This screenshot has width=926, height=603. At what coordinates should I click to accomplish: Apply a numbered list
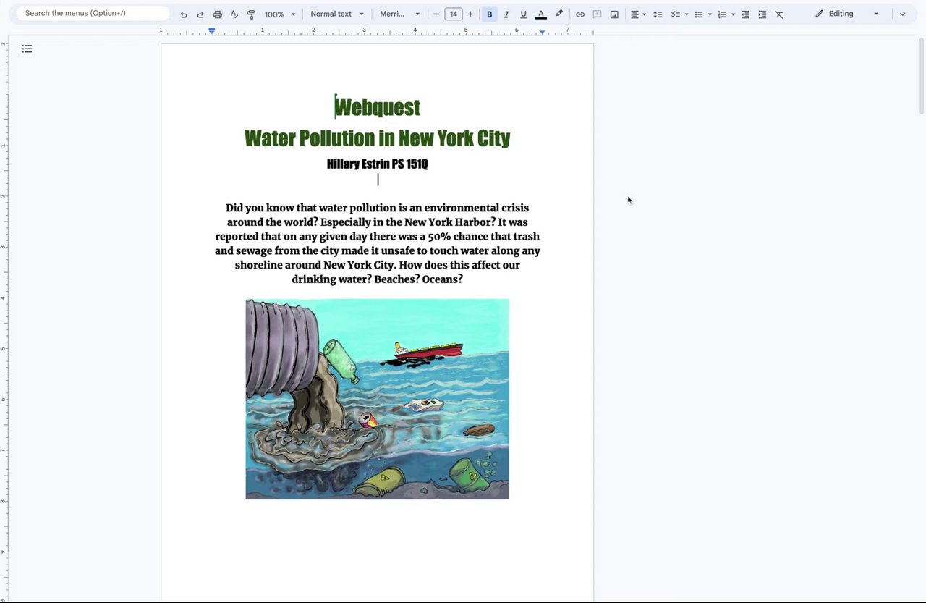[x=722, y=14]
